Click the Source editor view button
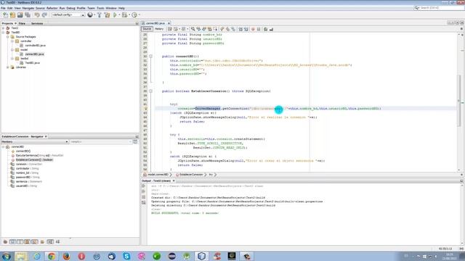The image size is (465, 261). [x=147, y=29]
